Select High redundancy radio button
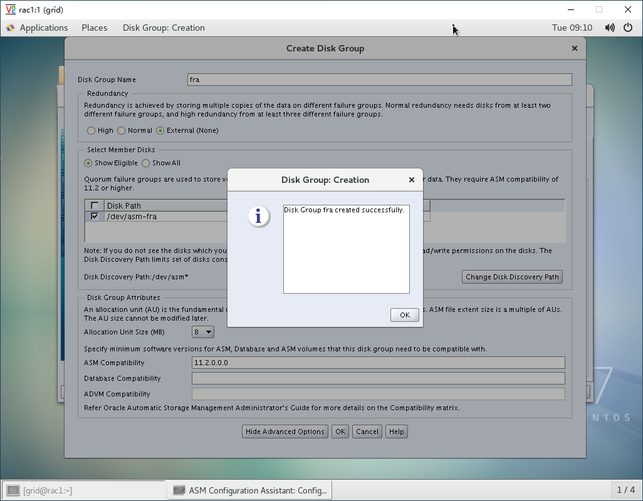 91,131
